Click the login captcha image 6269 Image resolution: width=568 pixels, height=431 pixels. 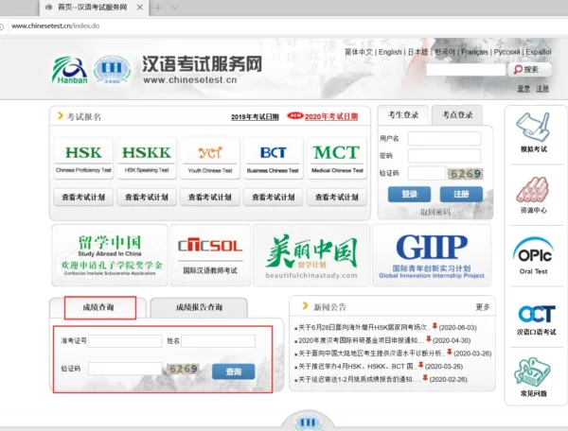(465, 174)
